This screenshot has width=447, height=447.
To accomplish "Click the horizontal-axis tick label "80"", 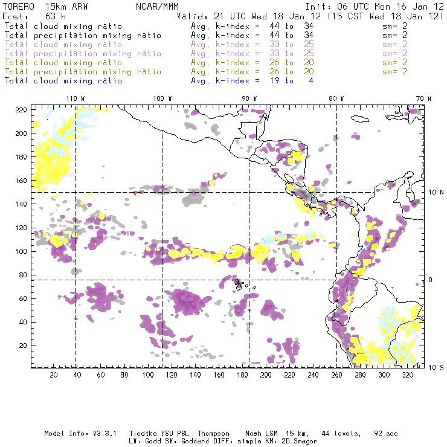I will (124, 375).
